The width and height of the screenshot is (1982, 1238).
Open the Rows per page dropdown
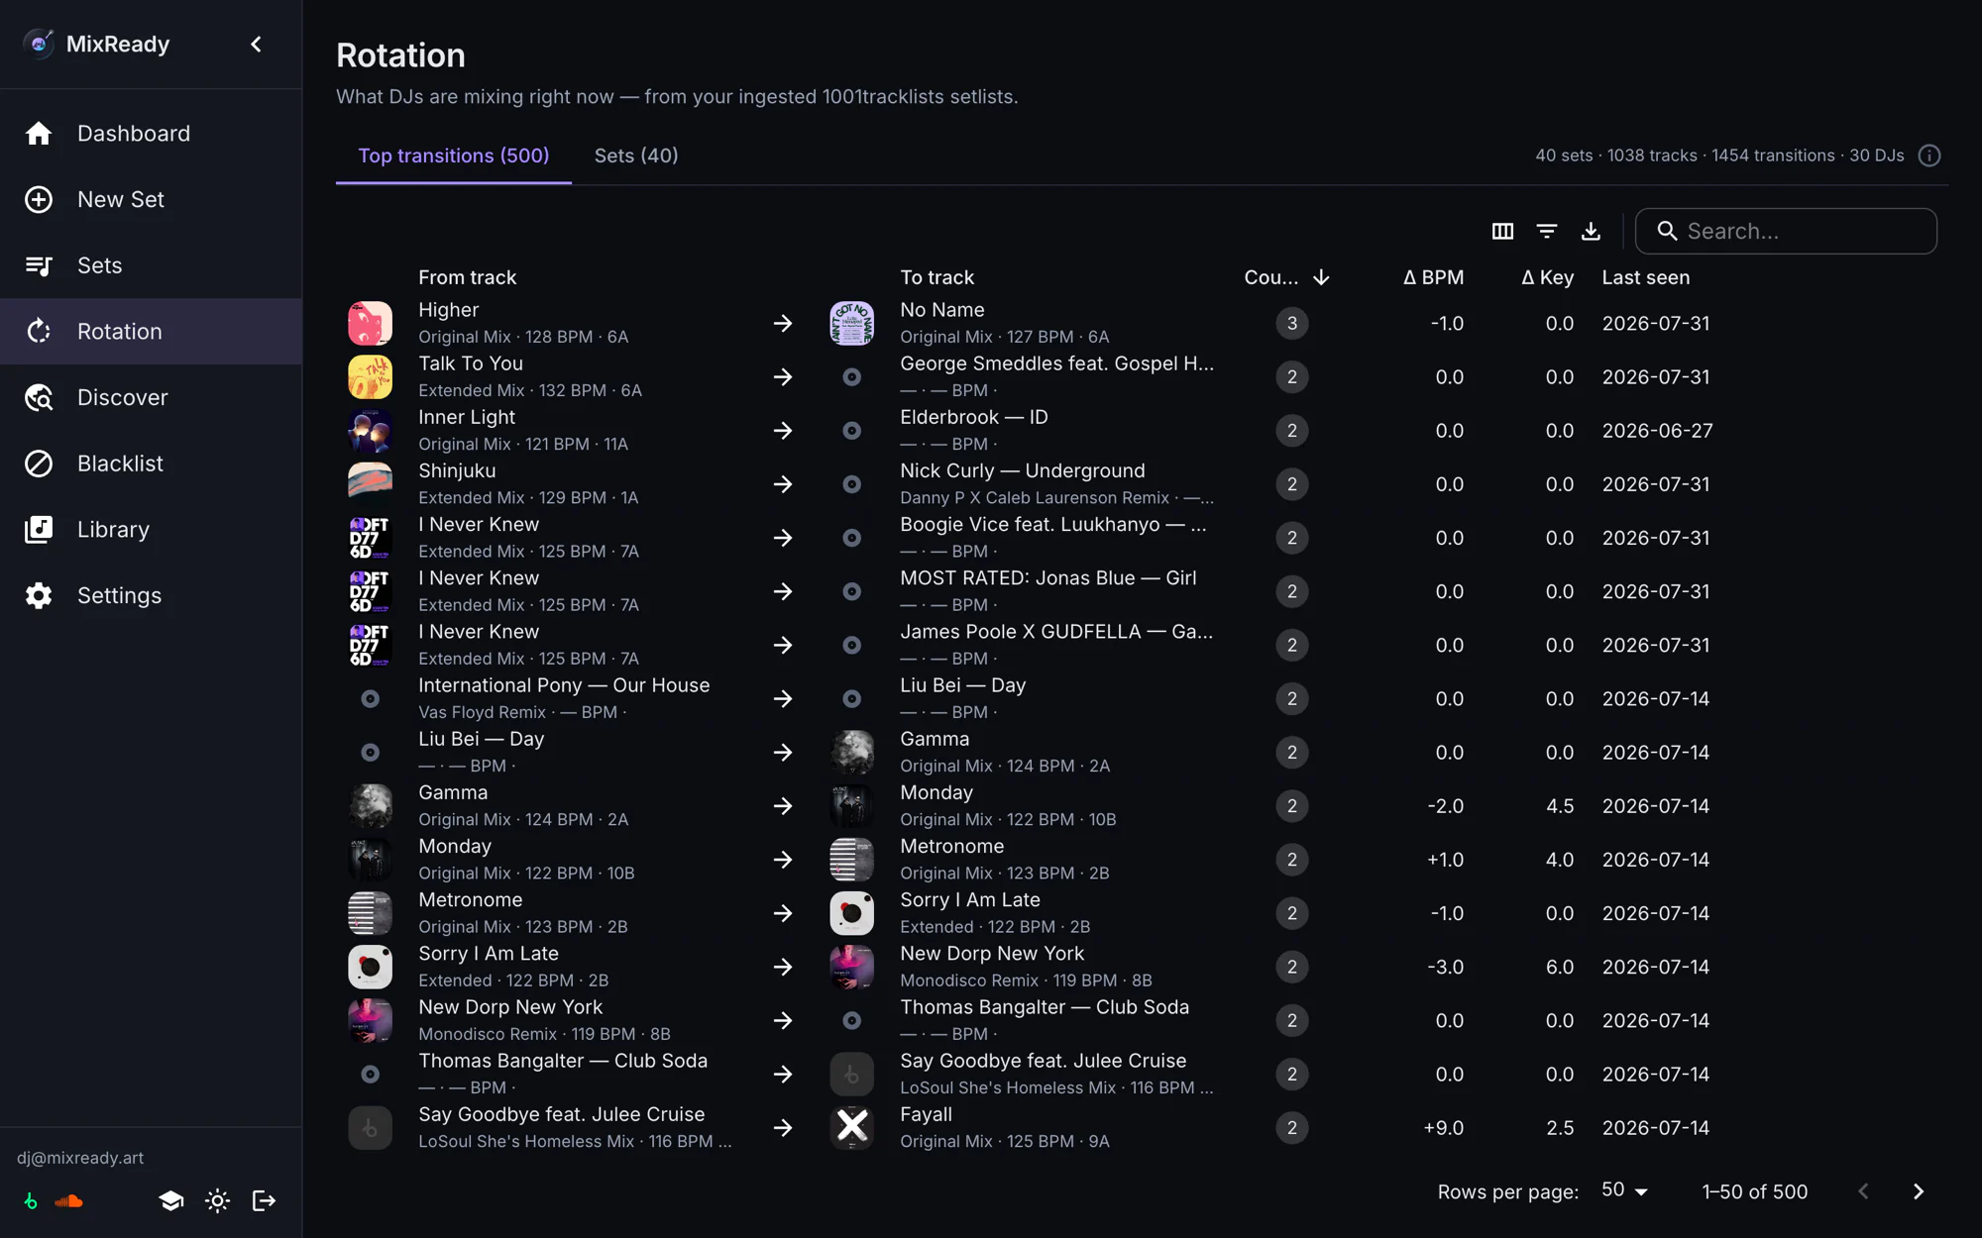coord(1624,1190)
